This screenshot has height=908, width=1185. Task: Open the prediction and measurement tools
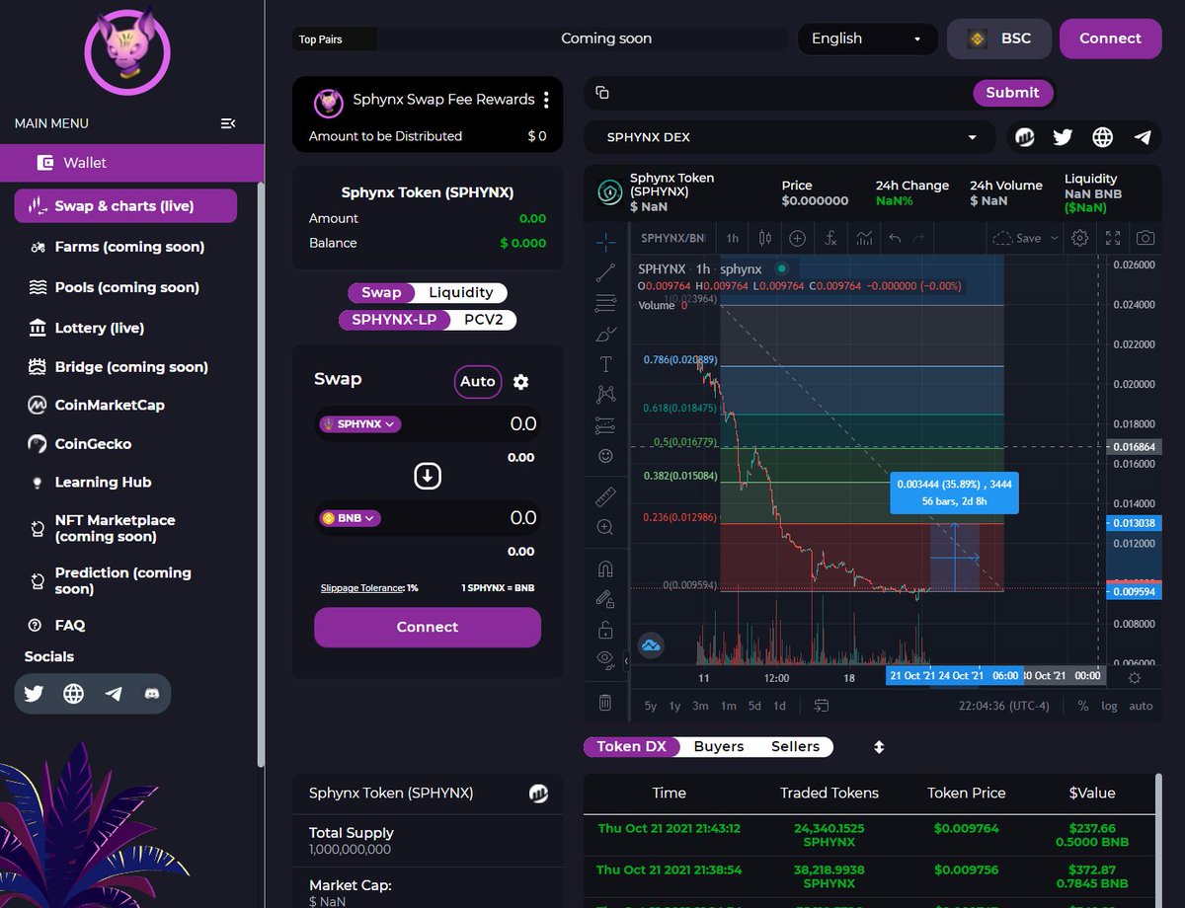(605, 425)
